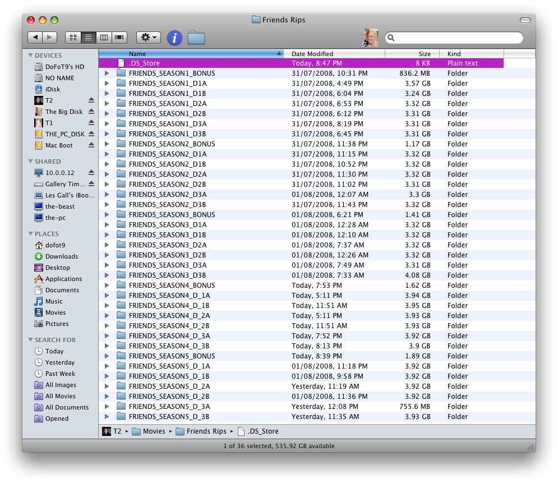
Task: Expand FRIENDS_SEASON4_BONUS folder triangle
Action: (107, 285)
